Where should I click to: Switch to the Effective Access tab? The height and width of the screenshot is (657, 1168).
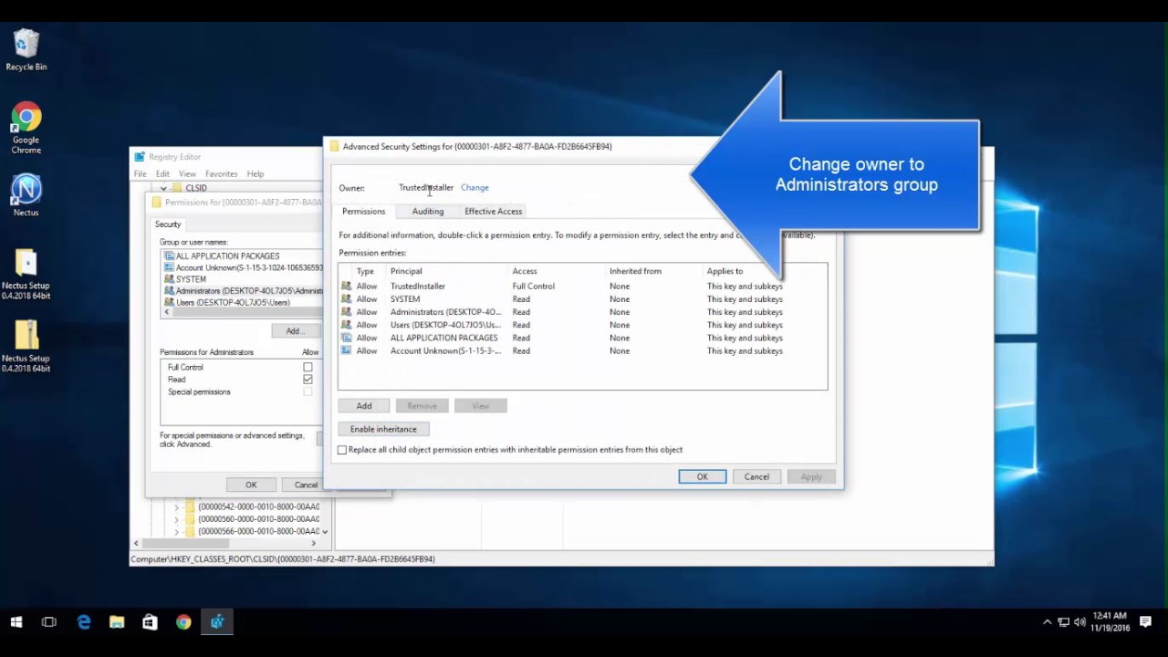point(493,211)
